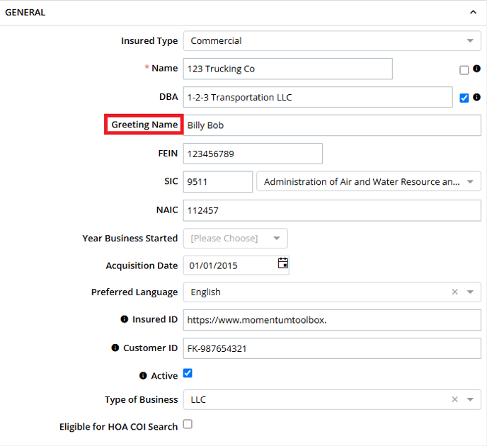The width and height of the screenshot is (487, 446).
Task: Click the NAIC input field
Action: [332, 210]
